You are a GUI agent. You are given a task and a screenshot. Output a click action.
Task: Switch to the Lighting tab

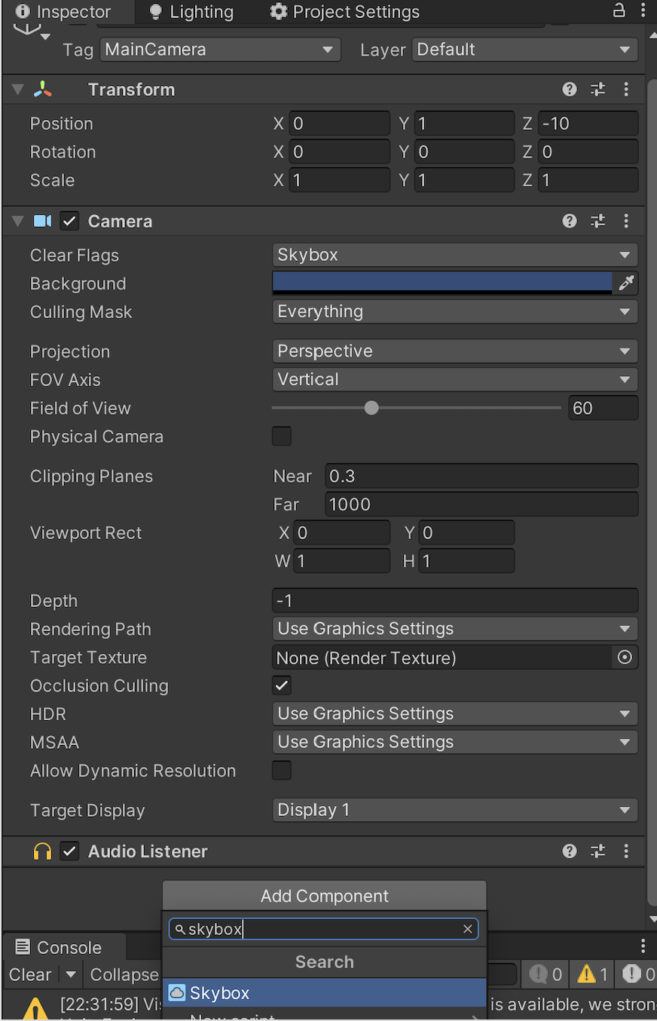191,12
